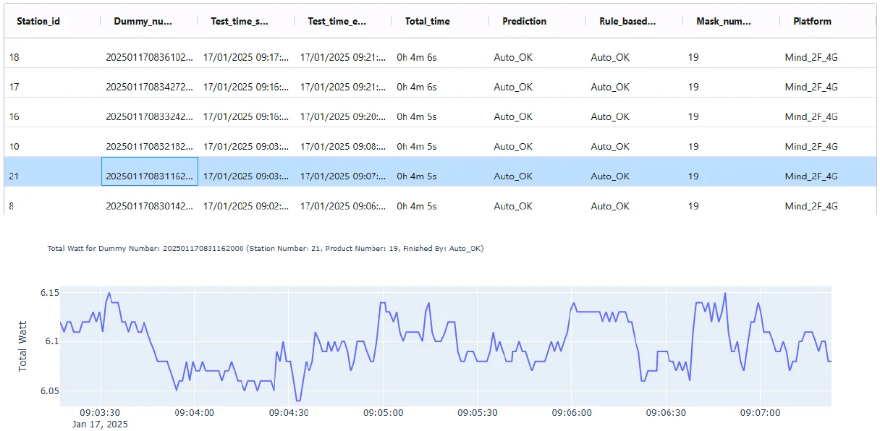Click the 09:05:00 x-axis tick label

click(x=383, y=413)
